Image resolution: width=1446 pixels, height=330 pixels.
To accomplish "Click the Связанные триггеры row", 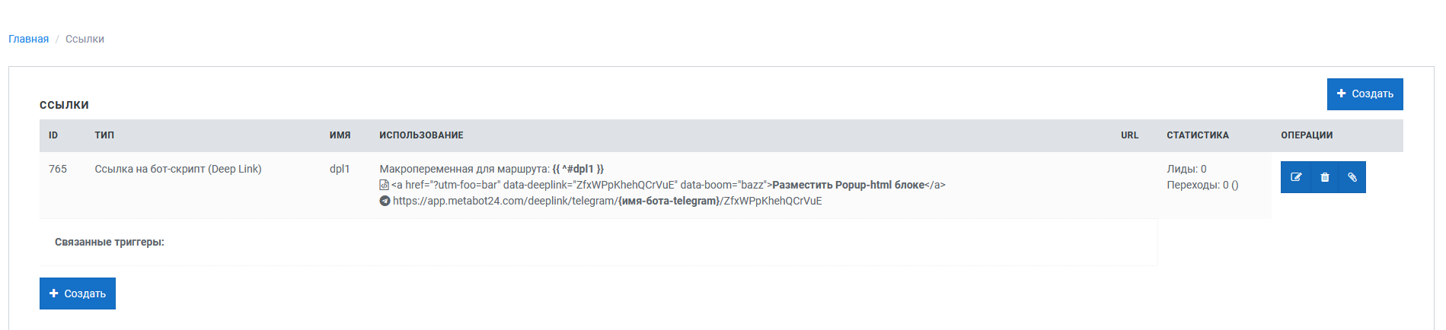I will pos(599,242).
